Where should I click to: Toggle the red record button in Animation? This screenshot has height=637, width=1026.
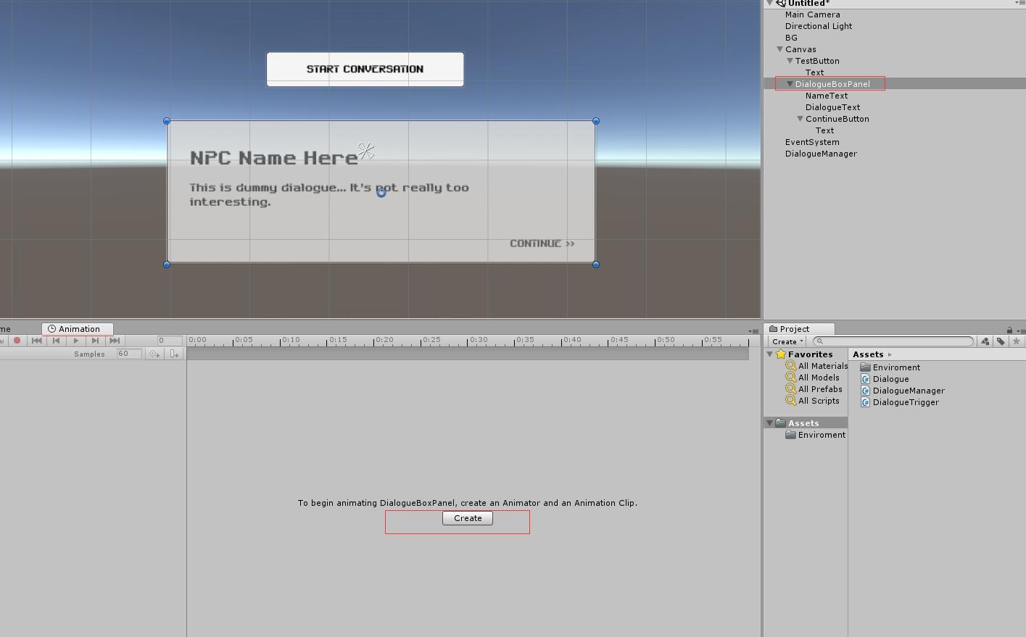click(17, 341)
